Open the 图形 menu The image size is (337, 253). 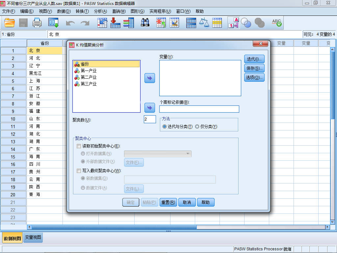click(138, 11)
